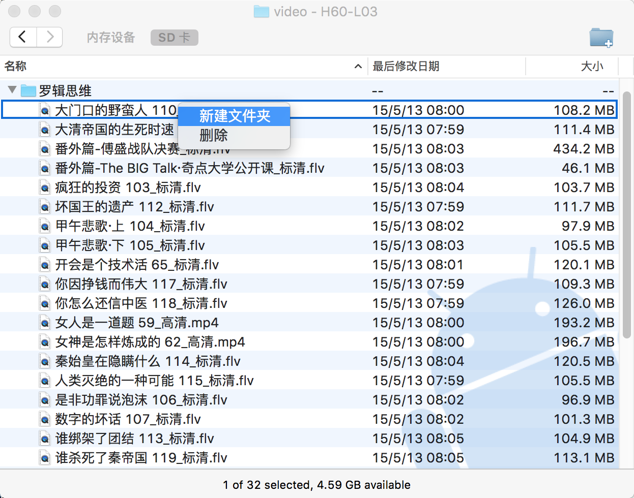634x498 pixels.
Task: Click file icon of 女神是怎样炼成的 62
Action: (x=45, y=342)
